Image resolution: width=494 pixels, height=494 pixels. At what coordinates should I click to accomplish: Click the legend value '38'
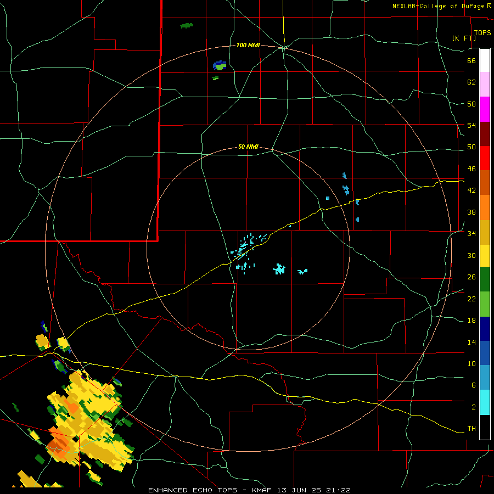471,212
